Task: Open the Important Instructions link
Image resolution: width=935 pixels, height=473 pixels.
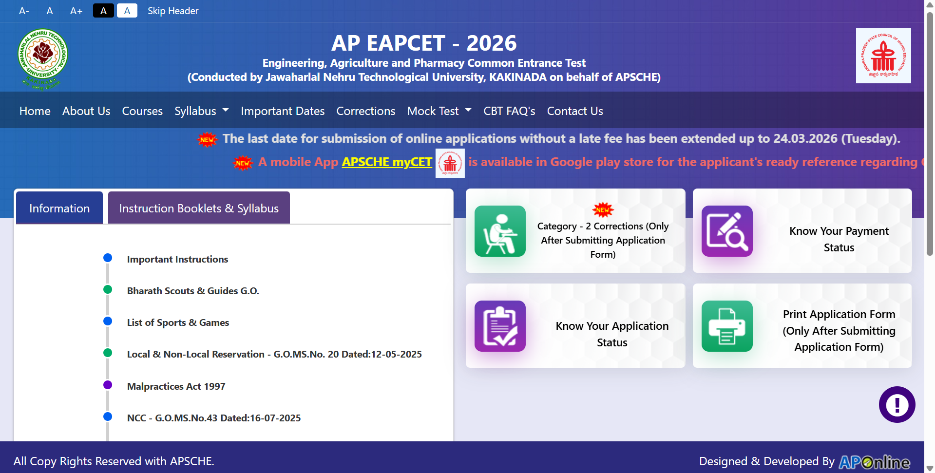Action: (177, 259)
